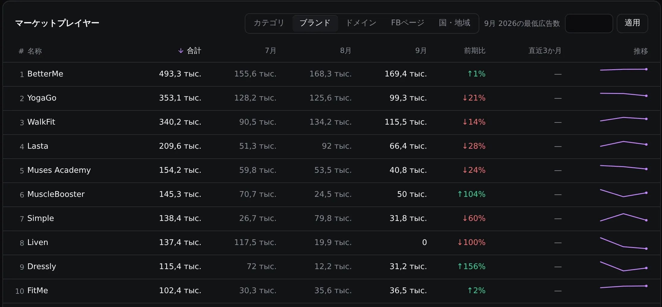Click the 前期比 column header
662x307 pixels.
tap(474, 51)
